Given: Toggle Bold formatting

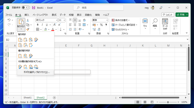Looking at the screenshot, I should (38, 25).
